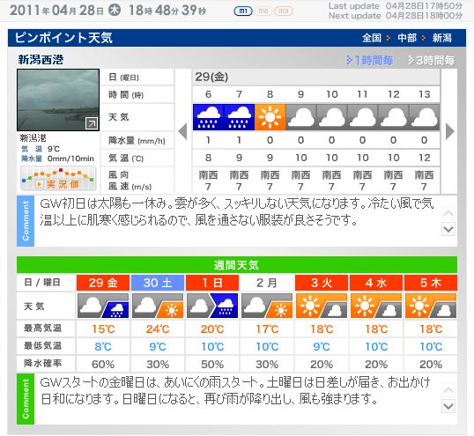Open the 新潟 breadcrumb link
The height and width of the screenshot is (436, 474).
(x=441, y=38)
